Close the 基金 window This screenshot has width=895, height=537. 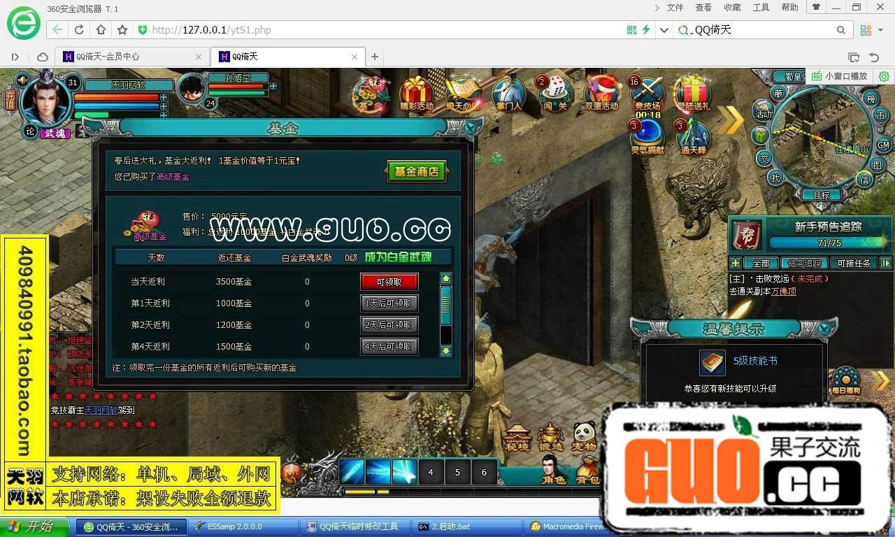471,128
